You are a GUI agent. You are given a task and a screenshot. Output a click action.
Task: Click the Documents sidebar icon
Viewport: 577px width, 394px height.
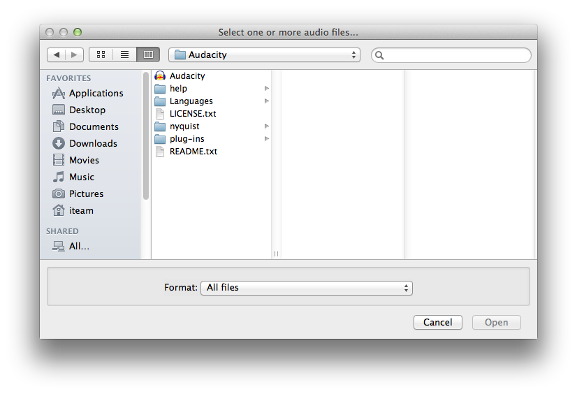pyautogui.click(x=59, y=126)
